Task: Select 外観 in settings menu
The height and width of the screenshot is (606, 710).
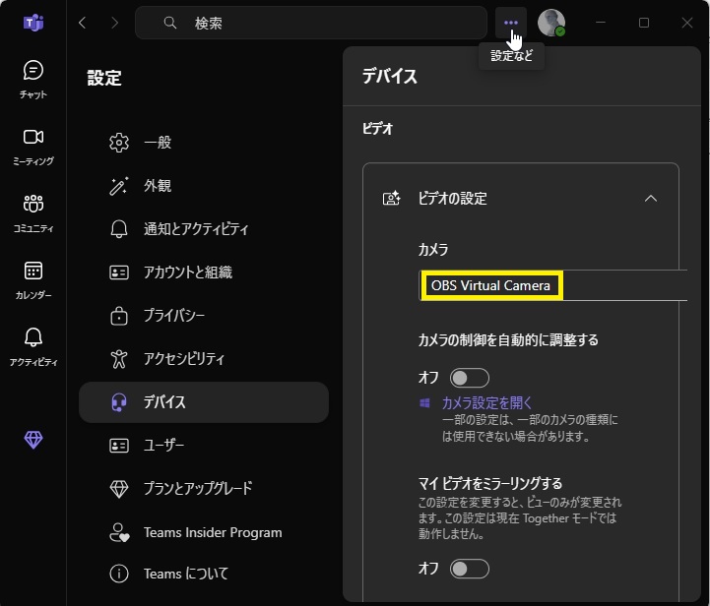Action: pyautogui.click(x=158, y=186)
